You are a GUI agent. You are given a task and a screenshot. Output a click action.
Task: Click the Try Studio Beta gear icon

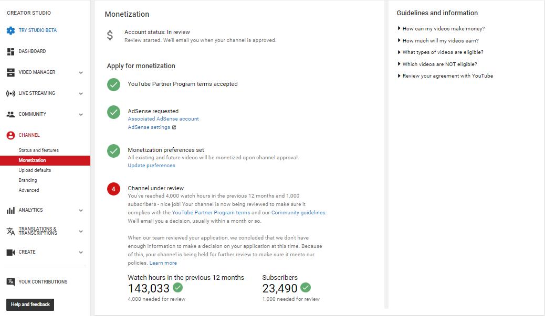tap(11, 30)
